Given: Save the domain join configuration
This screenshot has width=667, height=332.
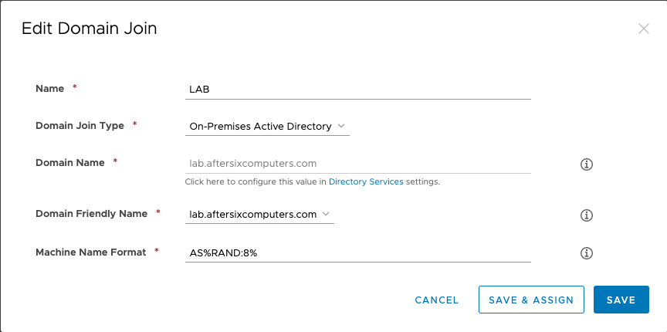Looking at the screenshot, I should 621,300.
